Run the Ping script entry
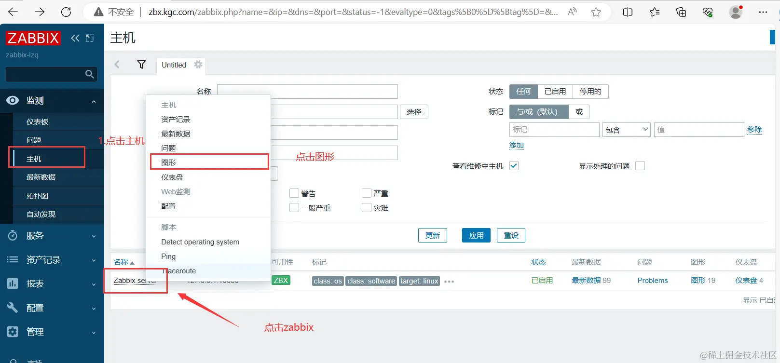The width and height of the screenshot is (780, 363). (209, 256)
